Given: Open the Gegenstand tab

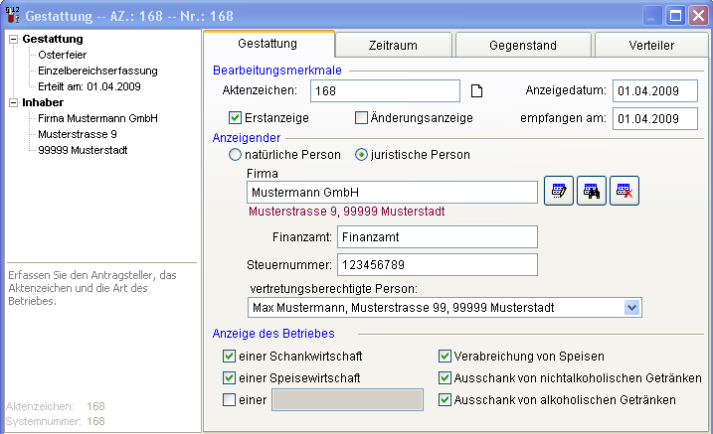Looking at the screenshot, I should [522, 45].
